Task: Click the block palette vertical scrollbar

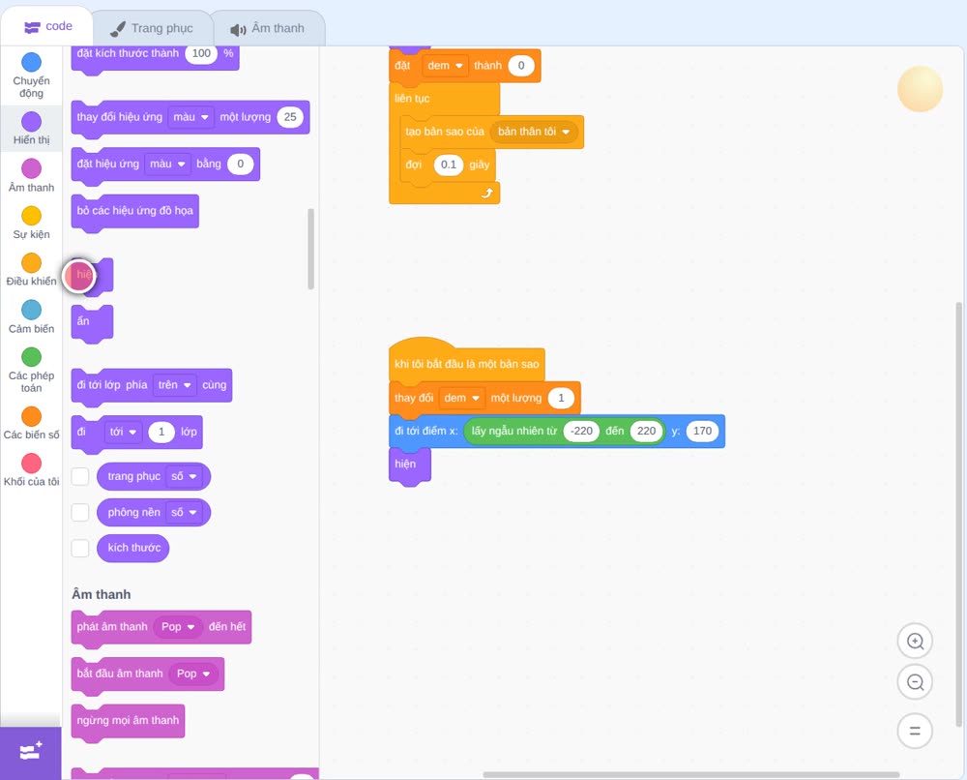Action: coord(310,249)
